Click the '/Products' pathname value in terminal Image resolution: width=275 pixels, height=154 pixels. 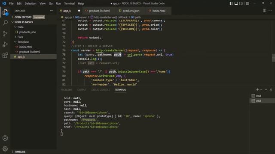89,120
